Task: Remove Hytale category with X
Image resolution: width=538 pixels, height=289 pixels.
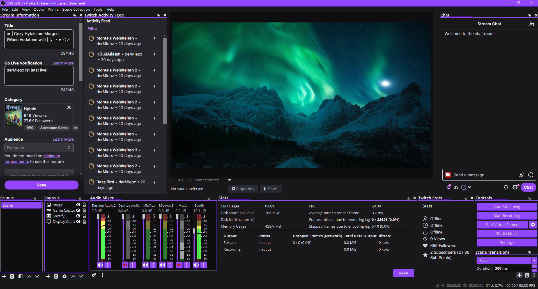Action: [x=69, y=107]
